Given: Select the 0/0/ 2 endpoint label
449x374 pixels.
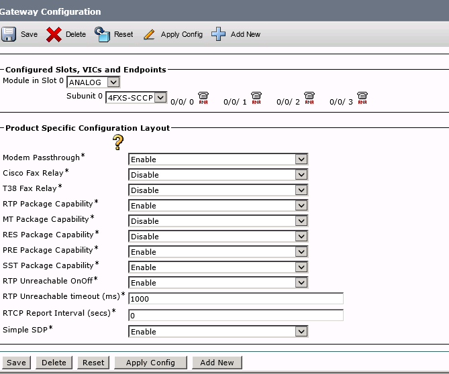Looking at the screenshot, I should (288, 102).
